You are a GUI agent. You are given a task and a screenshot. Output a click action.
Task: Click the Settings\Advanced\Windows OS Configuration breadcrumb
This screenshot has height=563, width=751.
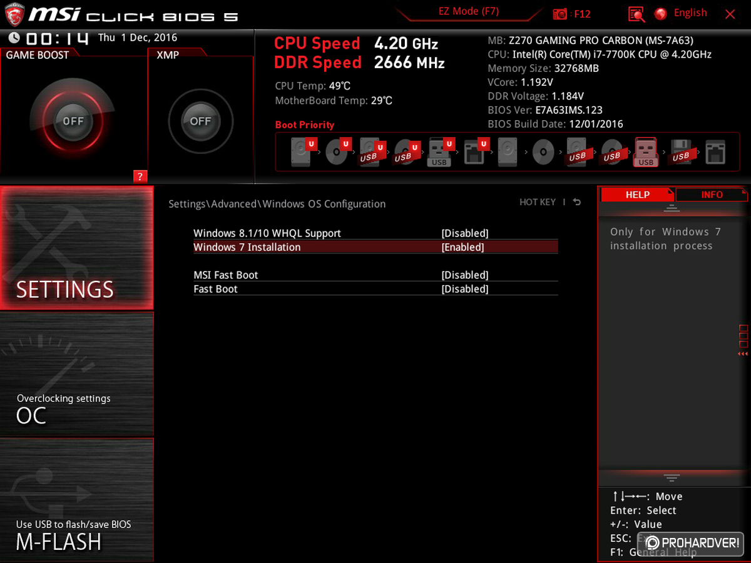tap(277, 204)
